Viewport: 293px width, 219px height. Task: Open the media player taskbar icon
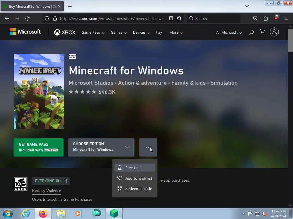point(78,213)
